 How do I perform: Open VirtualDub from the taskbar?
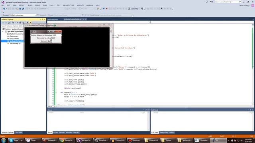click(101, 140)
